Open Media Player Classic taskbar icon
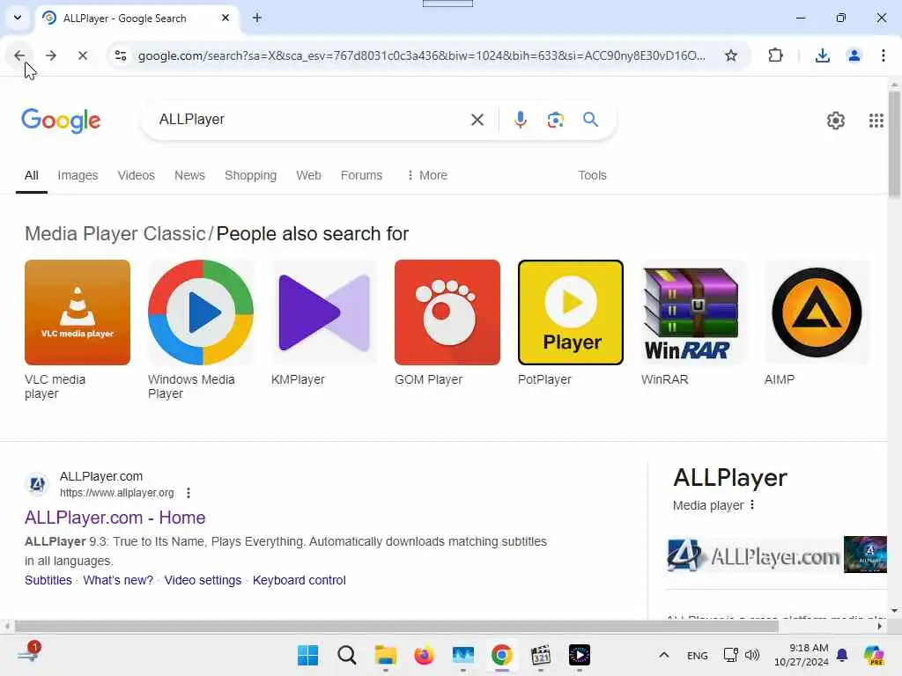902x676 pixels. coord(541,655)
